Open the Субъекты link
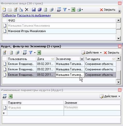The width and height of the screenshot is (123, 126). [9, 15]
